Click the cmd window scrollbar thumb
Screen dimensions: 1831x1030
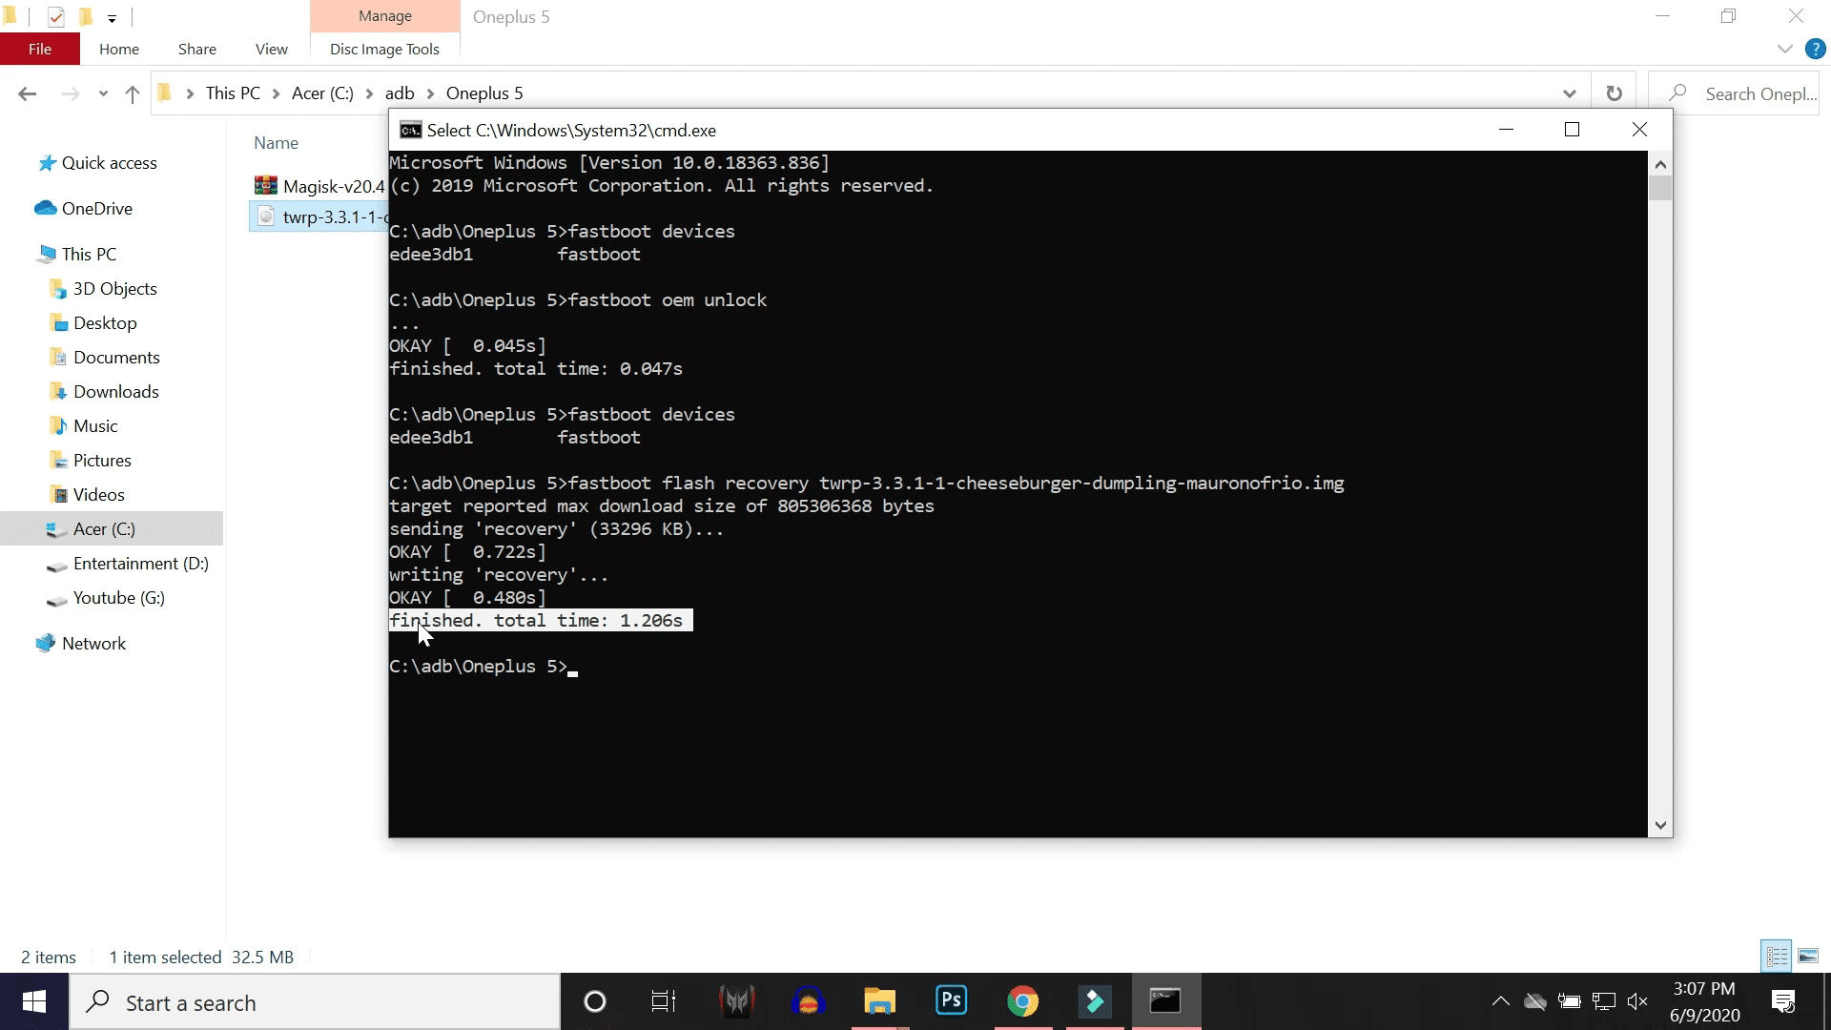(x=1660, y=188)
